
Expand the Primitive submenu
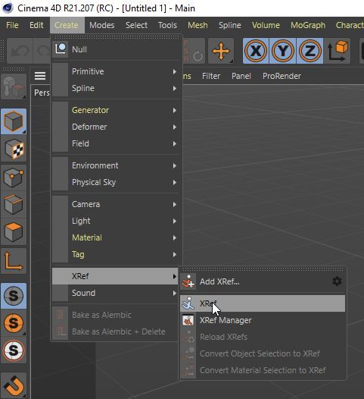click(x=116, y=71)
